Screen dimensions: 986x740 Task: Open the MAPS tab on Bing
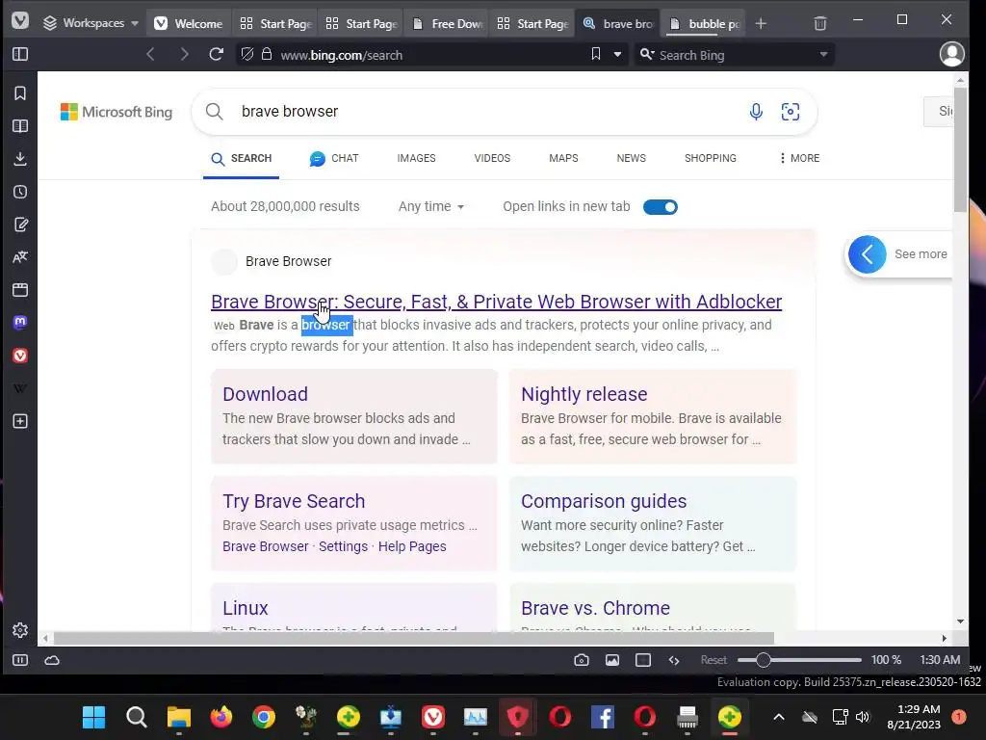(563, 158)
